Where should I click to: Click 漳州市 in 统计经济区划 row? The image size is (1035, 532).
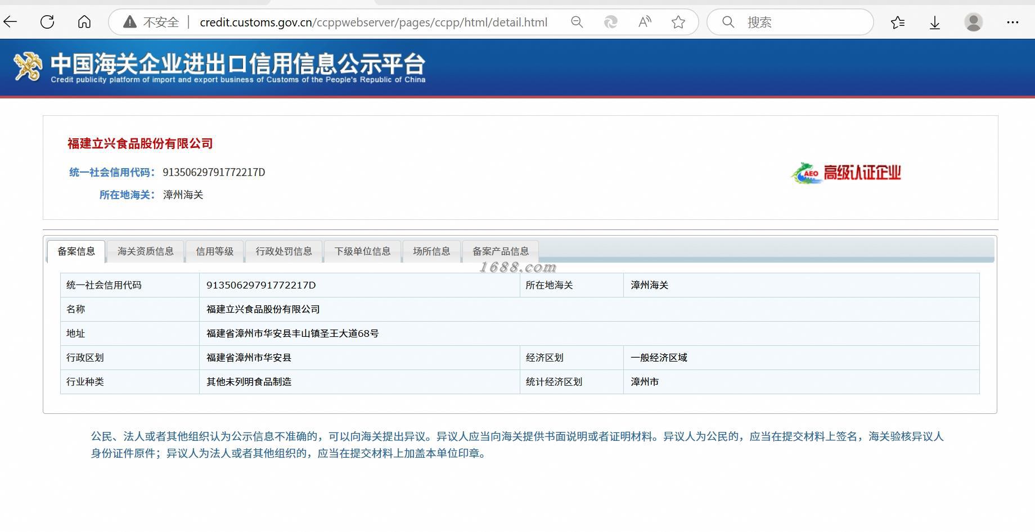click(645, 382)
